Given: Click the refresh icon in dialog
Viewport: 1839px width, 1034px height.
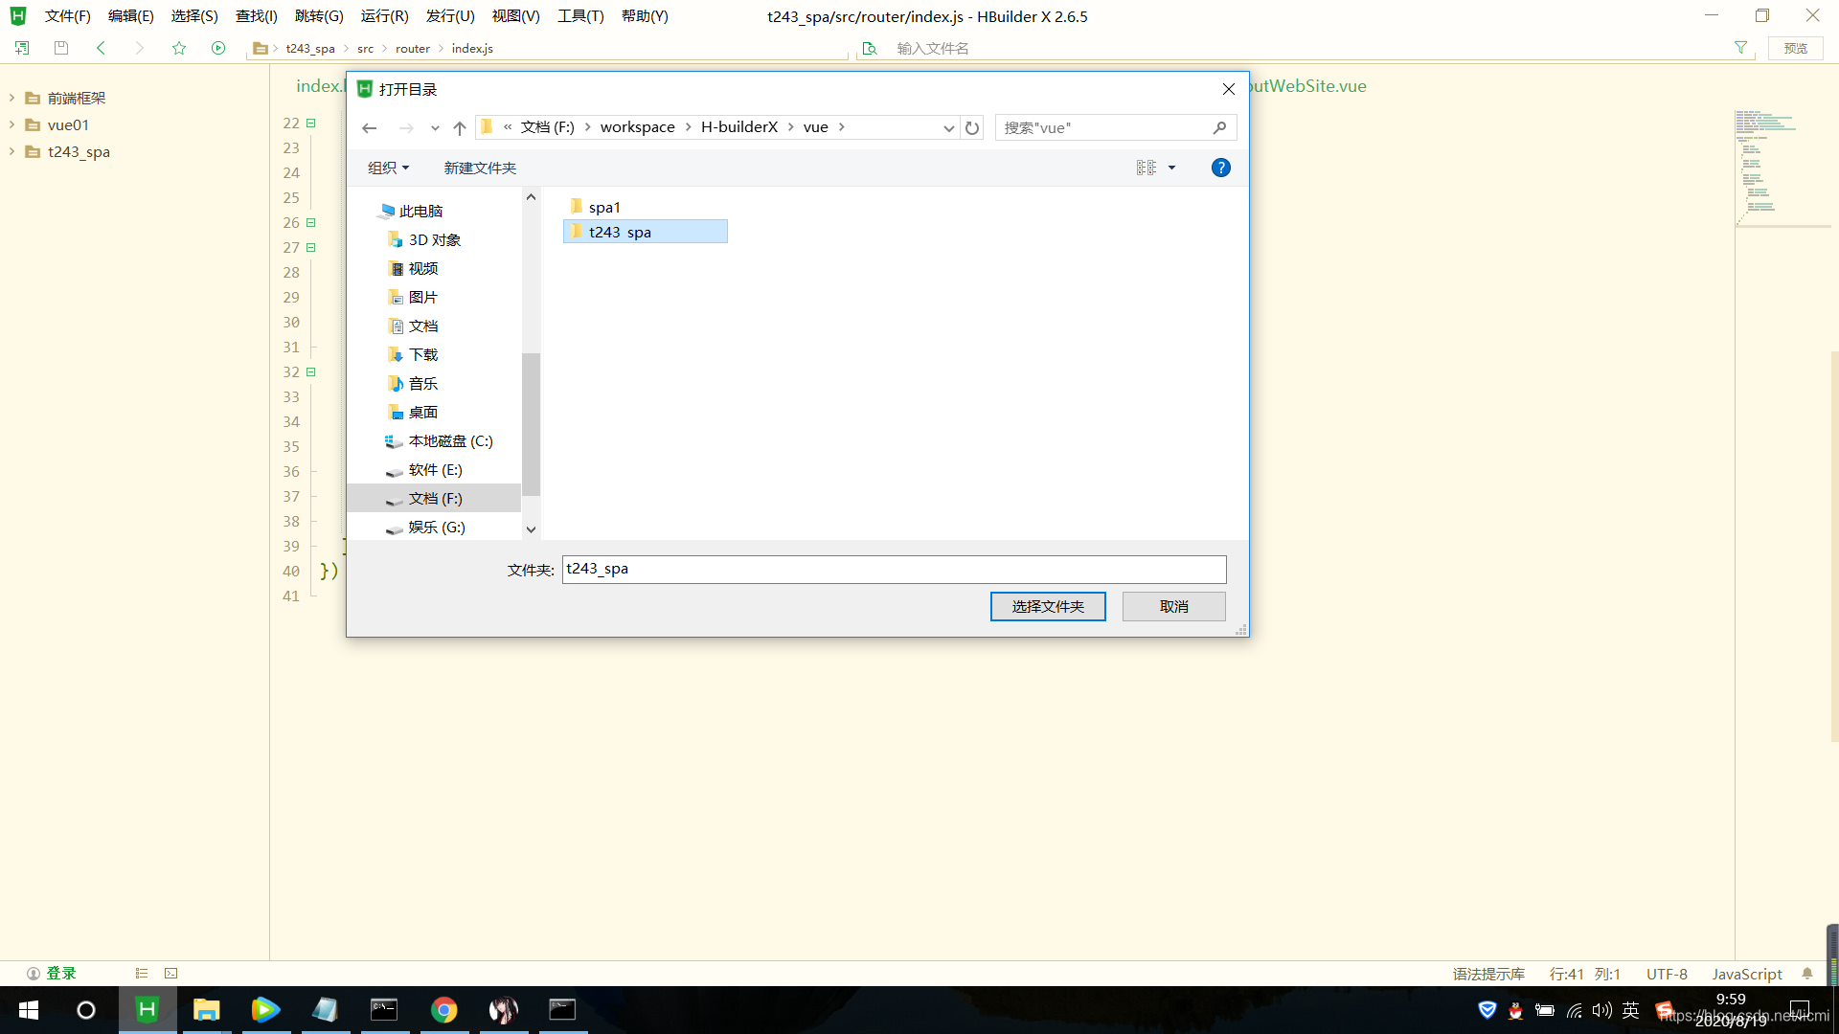Looking at the screenshot, I should (972, 127).
